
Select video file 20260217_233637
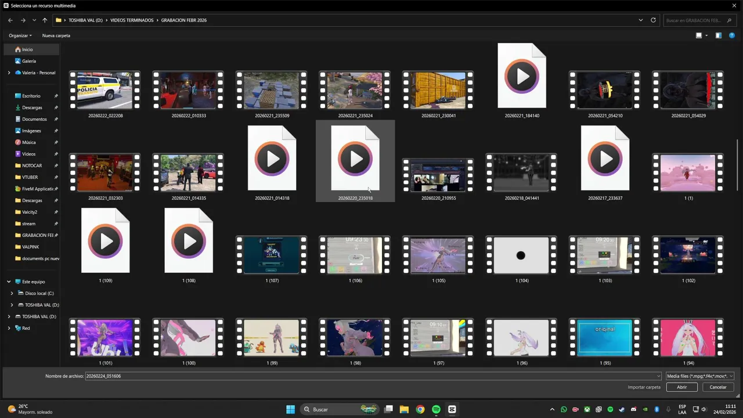605,158
